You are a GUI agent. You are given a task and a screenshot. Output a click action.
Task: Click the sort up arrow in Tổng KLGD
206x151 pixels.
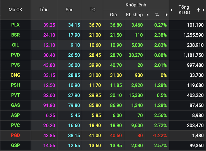198,10
